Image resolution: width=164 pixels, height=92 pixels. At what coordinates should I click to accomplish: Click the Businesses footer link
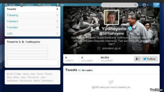[x=26, y=81]
